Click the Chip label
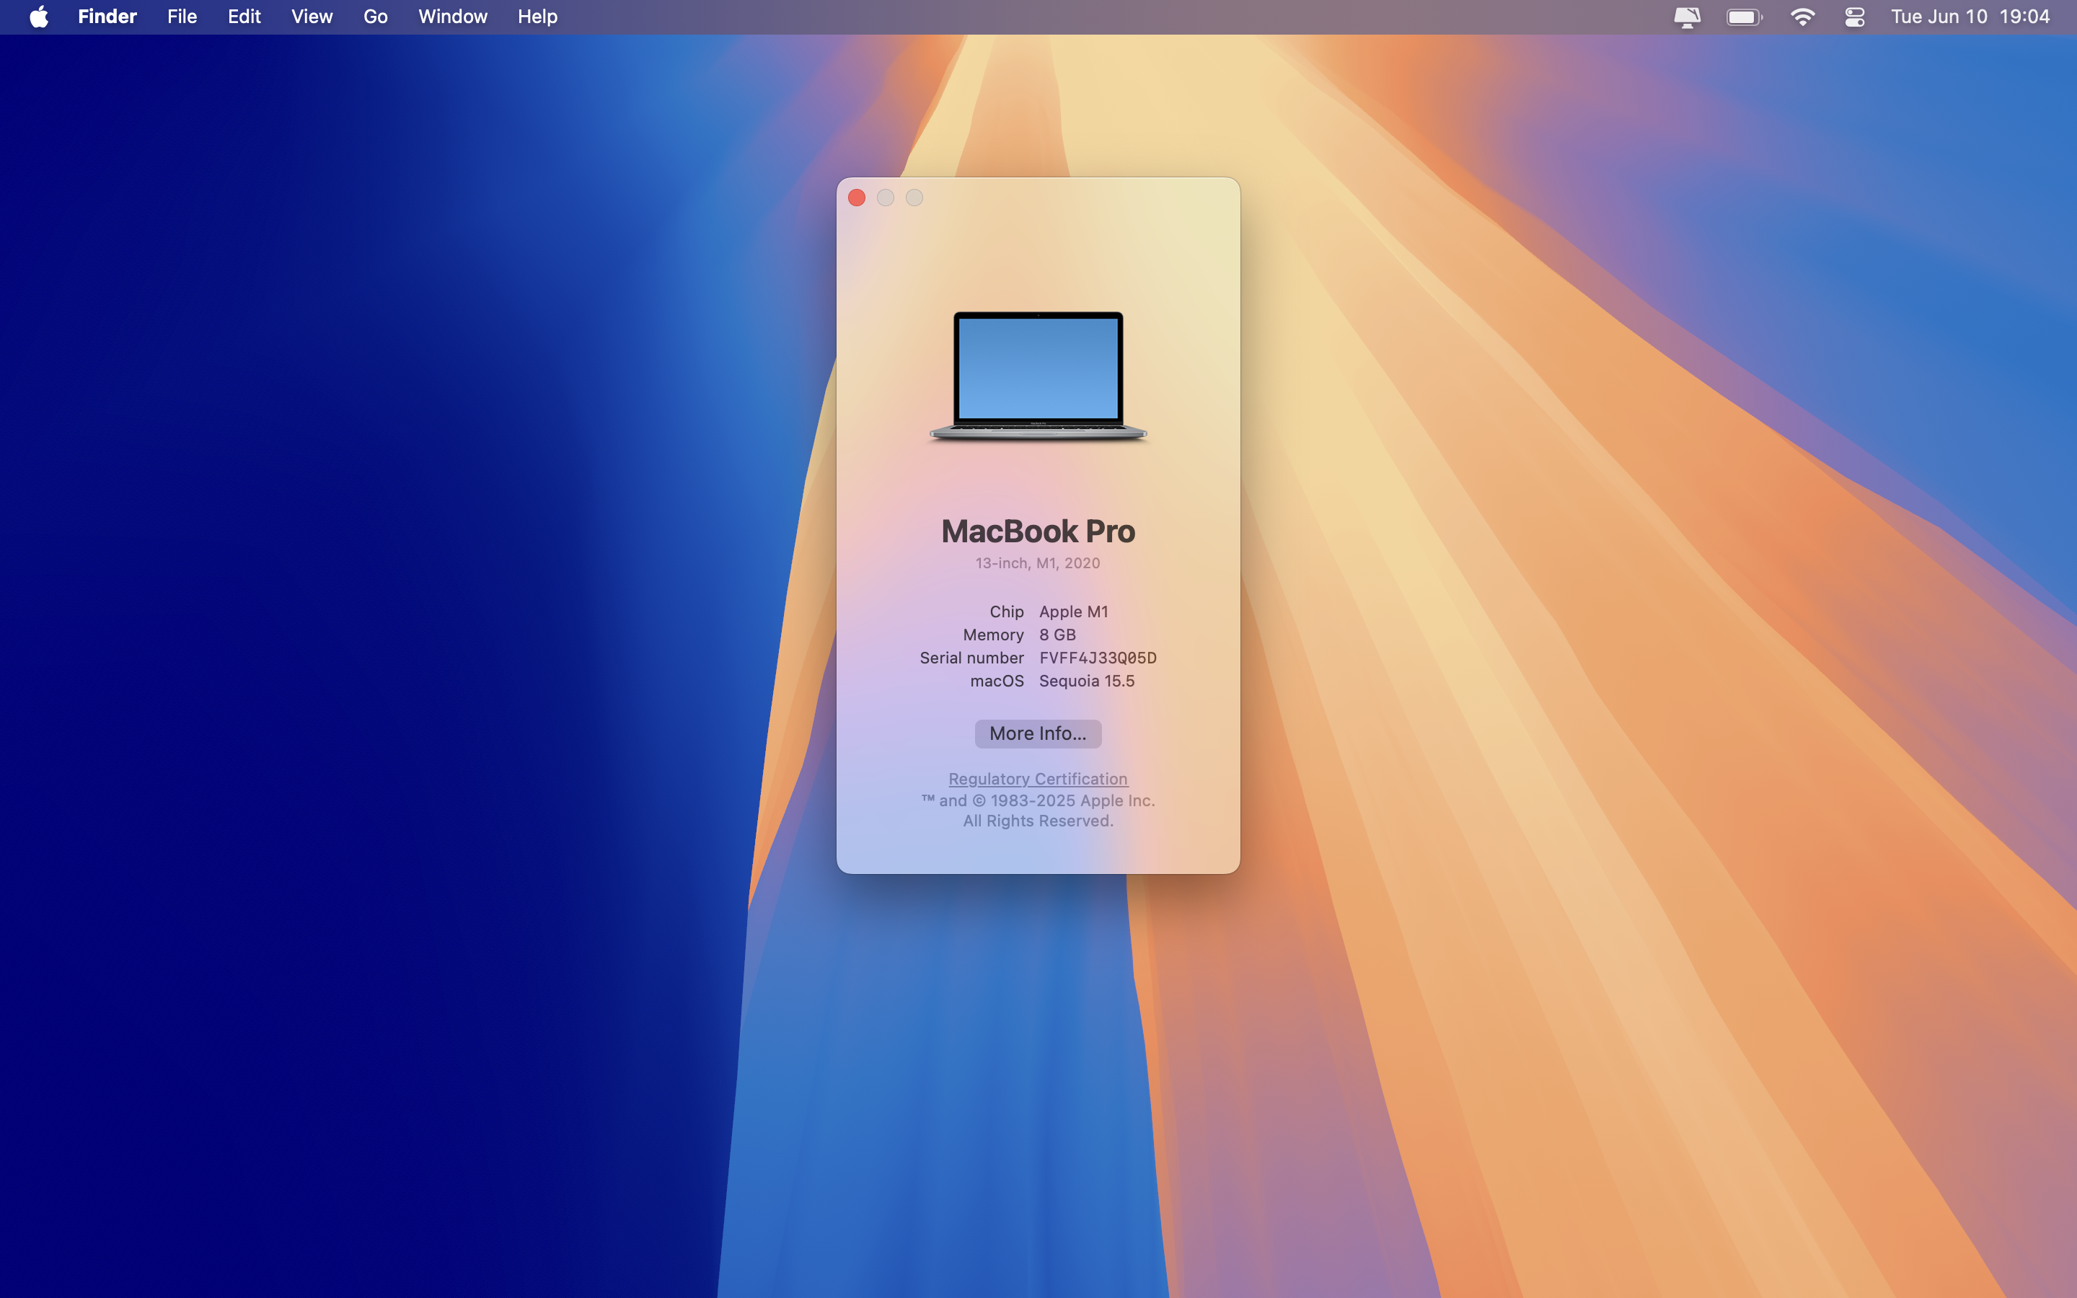This screenshot has height=1298, width=2077. pyautogui.click(x=1007, y=612)
